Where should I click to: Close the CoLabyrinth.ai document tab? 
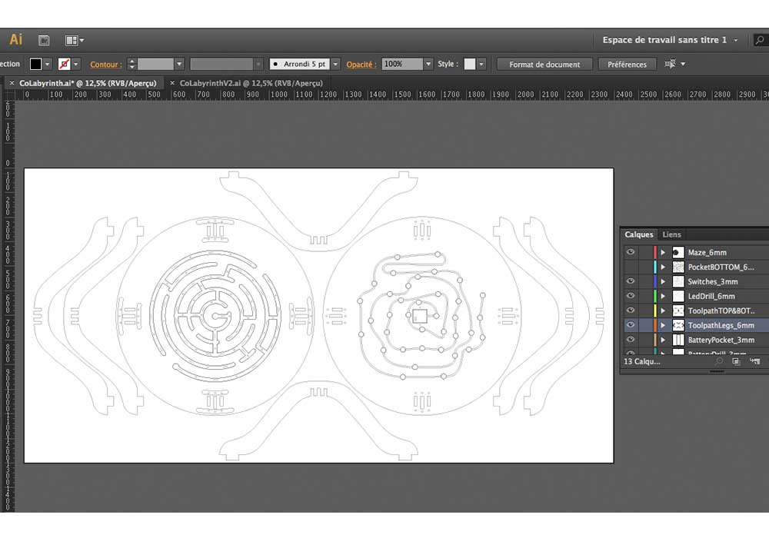12,83
